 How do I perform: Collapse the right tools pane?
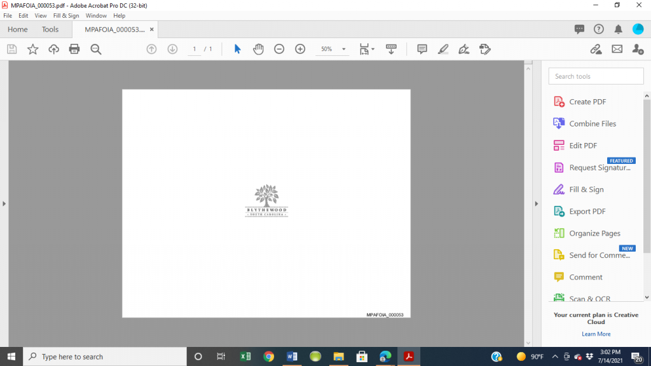[536, 203]
